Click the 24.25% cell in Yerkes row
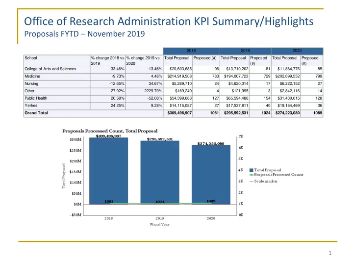Viewport: 353px width, 265px height. [107, 106]
